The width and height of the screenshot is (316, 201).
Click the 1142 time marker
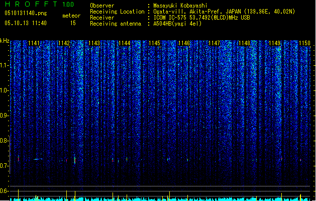pyautogui.click(x=64, y=43)
